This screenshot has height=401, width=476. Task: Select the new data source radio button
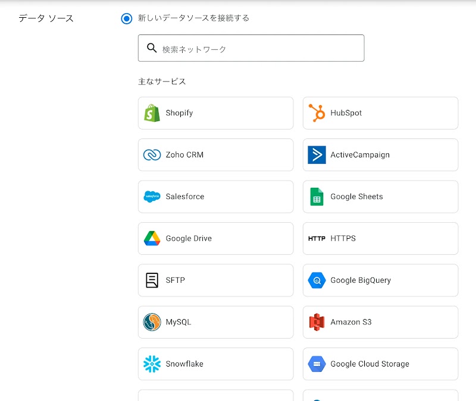pyautogui.click(x=127, y=18)
